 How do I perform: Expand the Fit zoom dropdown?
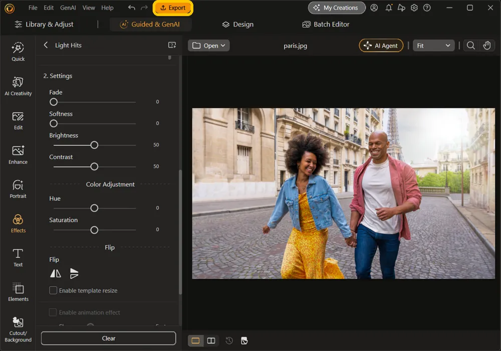[x=433, y=46]
